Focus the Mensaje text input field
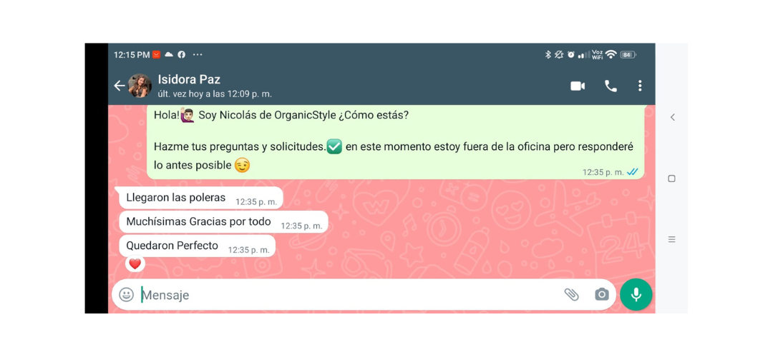 tap(350, 295)
